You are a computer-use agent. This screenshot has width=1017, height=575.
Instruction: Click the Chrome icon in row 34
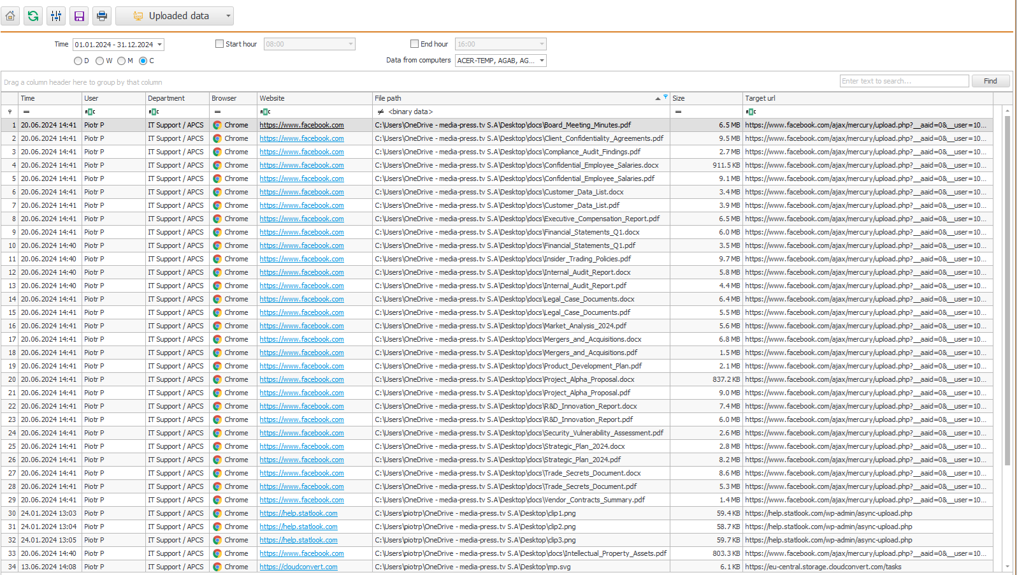(217, 567)
